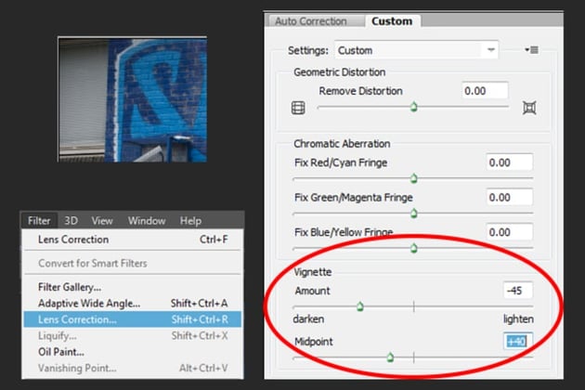Click the Vignette Amount slider handle
This screenshot has height=390, width=585.
[x=360, y=306]
